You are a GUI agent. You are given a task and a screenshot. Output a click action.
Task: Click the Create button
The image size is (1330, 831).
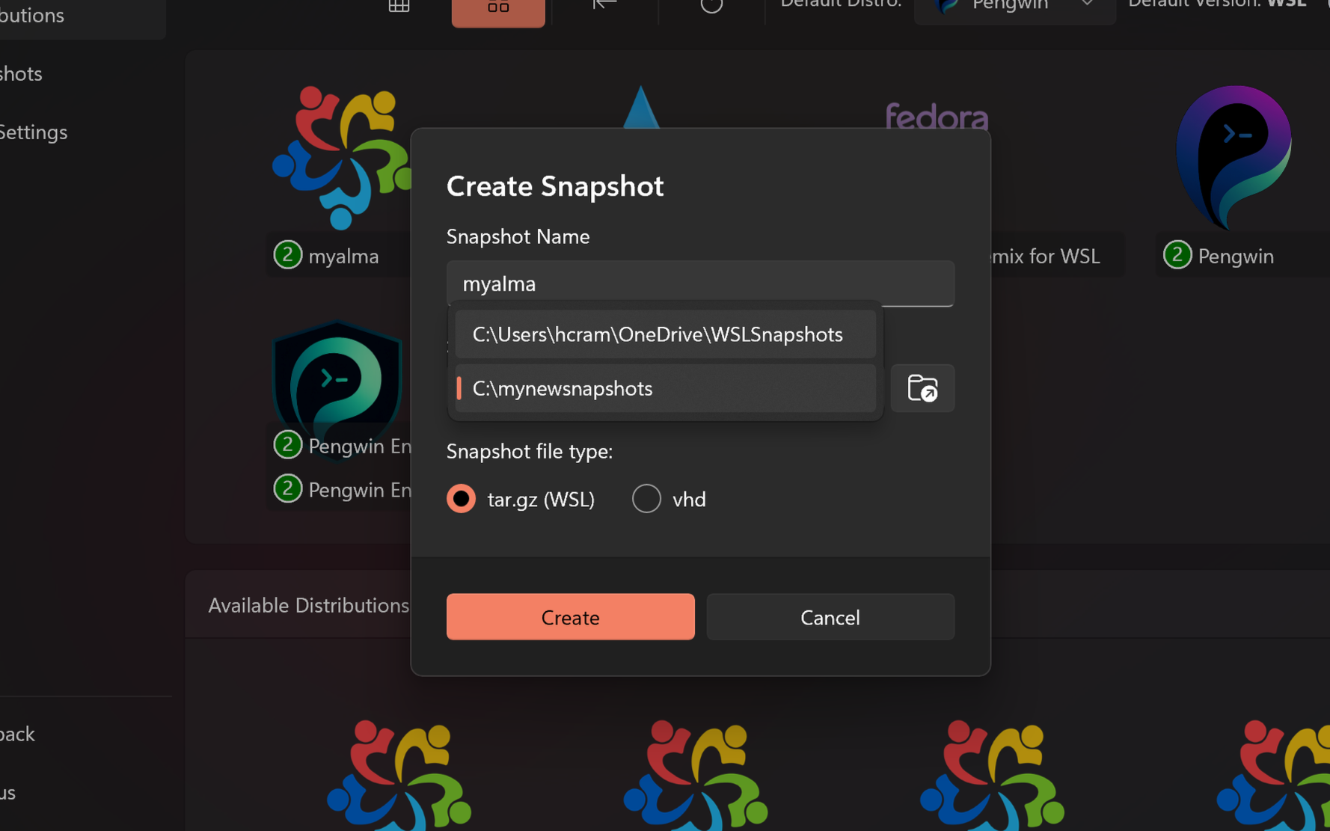570,616
